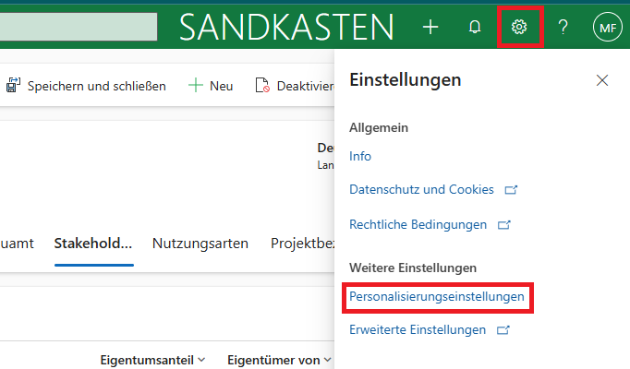Open the help question mark icon
This screenshot has height=369, width=630.
(x=563, y=28)
